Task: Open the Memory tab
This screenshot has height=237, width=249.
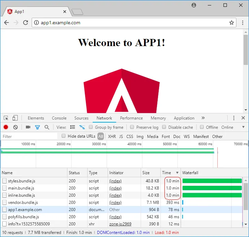Action: [158, 118]
